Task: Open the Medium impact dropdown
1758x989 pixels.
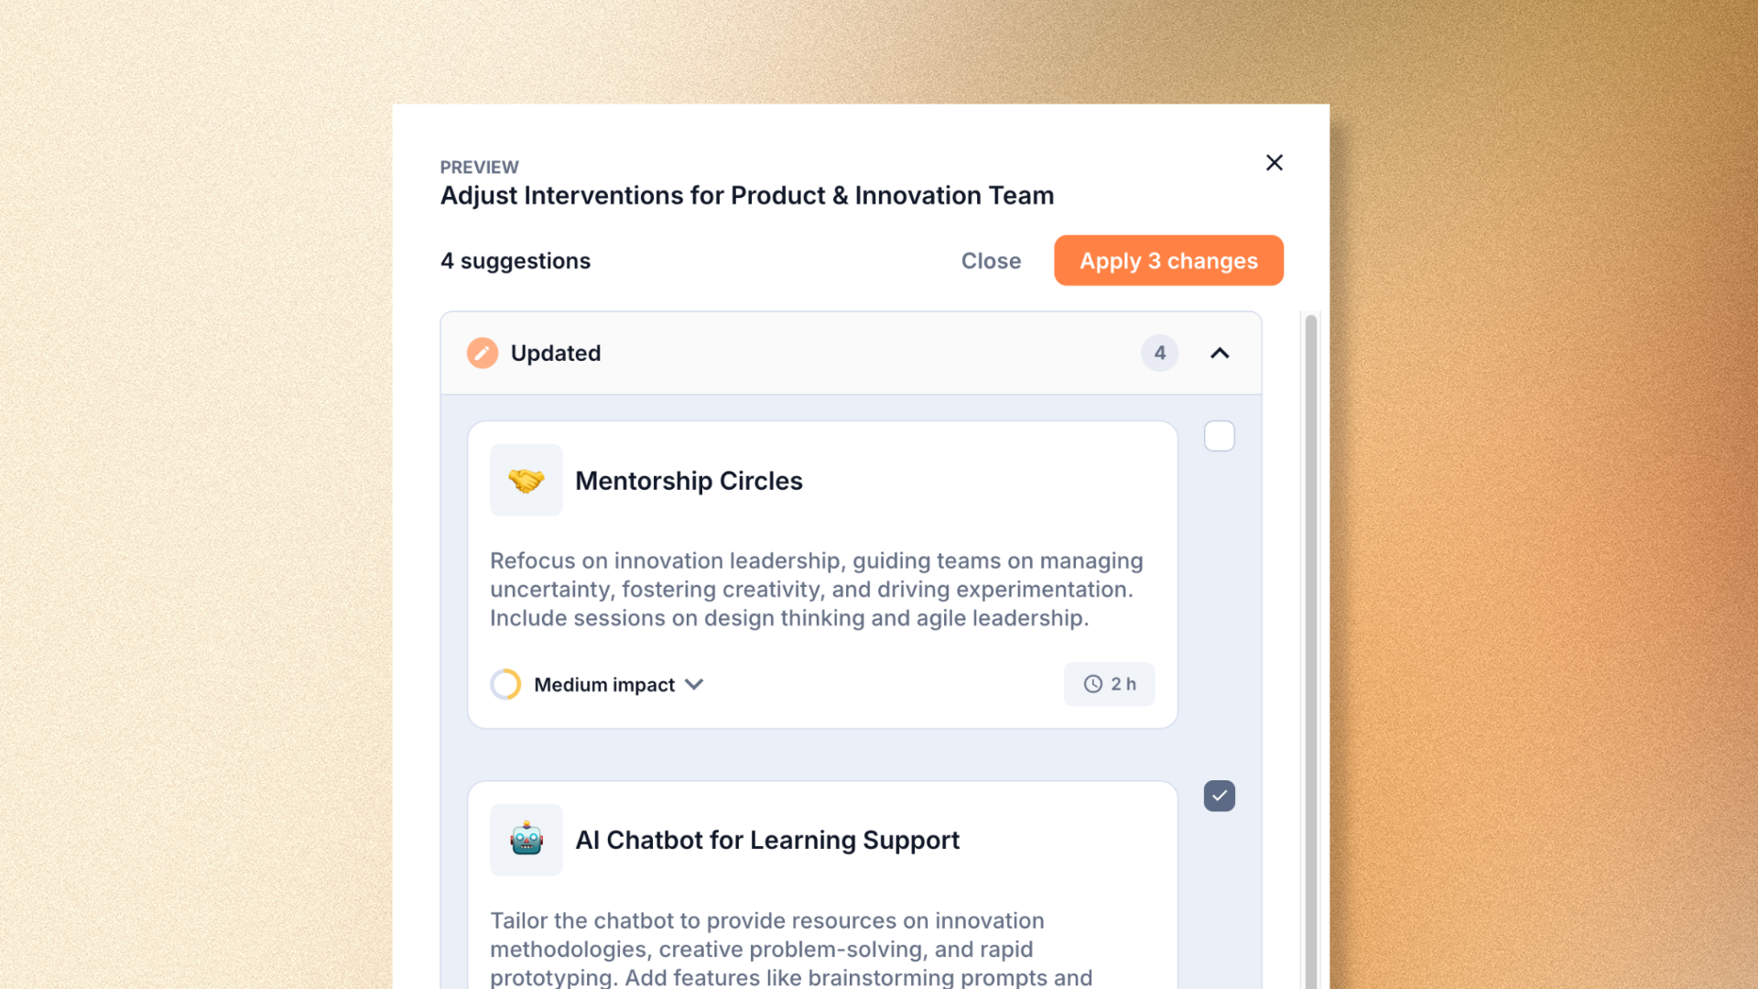Action: pos(694,685)
